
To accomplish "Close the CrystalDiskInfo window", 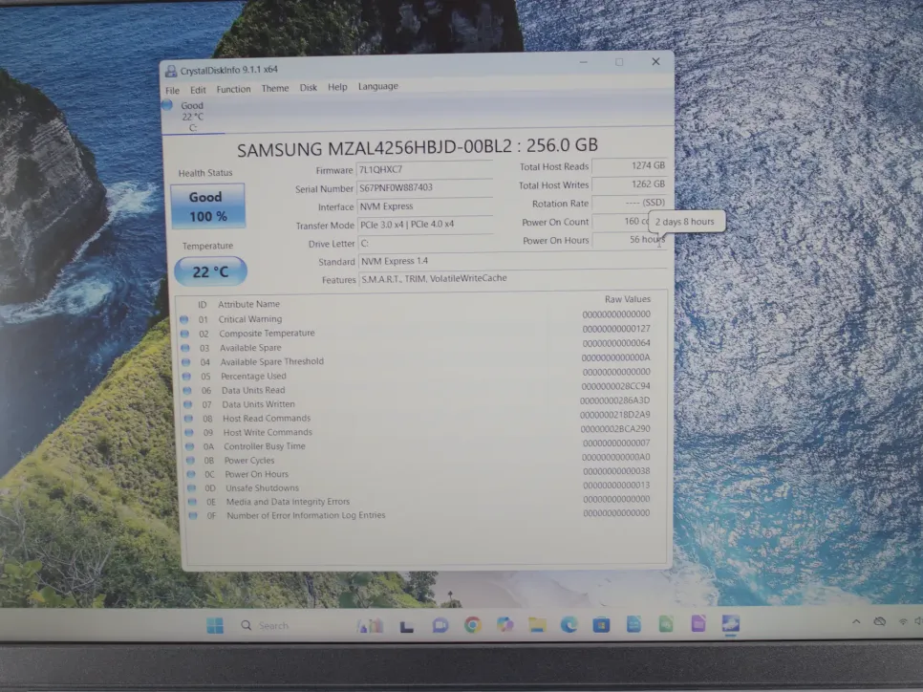I will (655, 61).
